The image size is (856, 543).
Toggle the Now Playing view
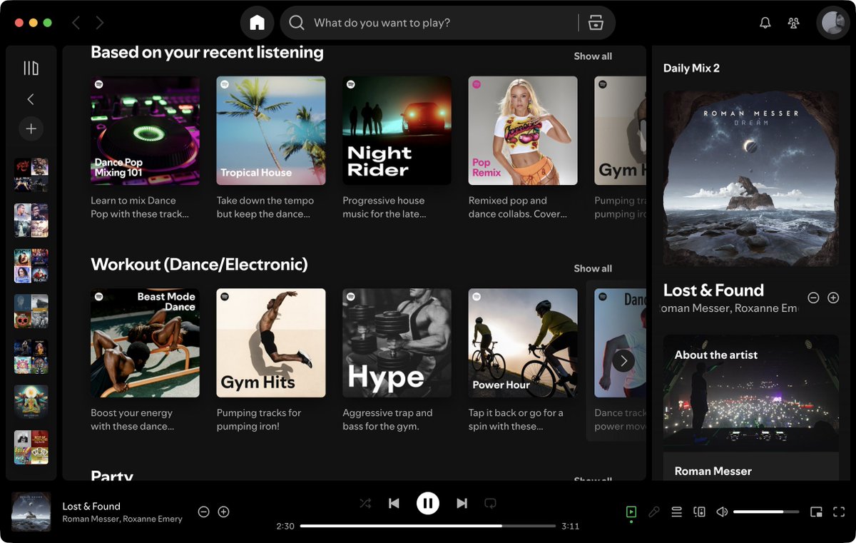point(631,512)
